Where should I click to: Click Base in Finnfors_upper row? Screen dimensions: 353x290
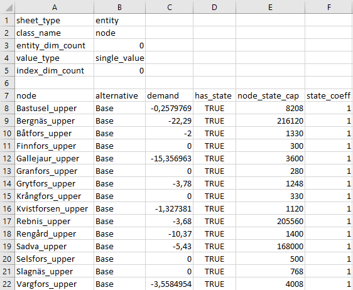[x=119, y=146]
